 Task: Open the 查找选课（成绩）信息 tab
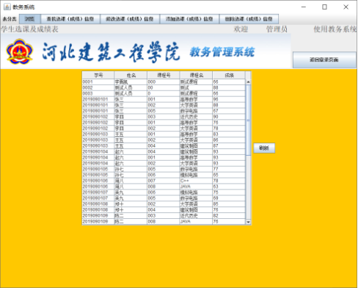click(x=70, y=19)
